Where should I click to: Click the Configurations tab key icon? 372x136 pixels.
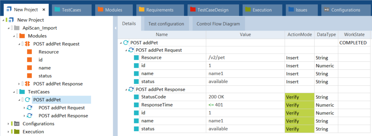(327, 10)
